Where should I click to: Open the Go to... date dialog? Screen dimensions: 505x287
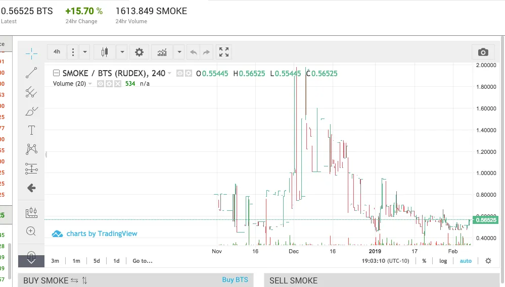[143, 261]
